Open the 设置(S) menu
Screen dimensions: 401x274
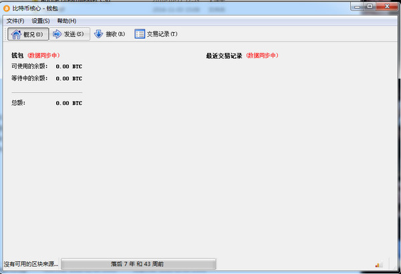[x=41, y=21]
